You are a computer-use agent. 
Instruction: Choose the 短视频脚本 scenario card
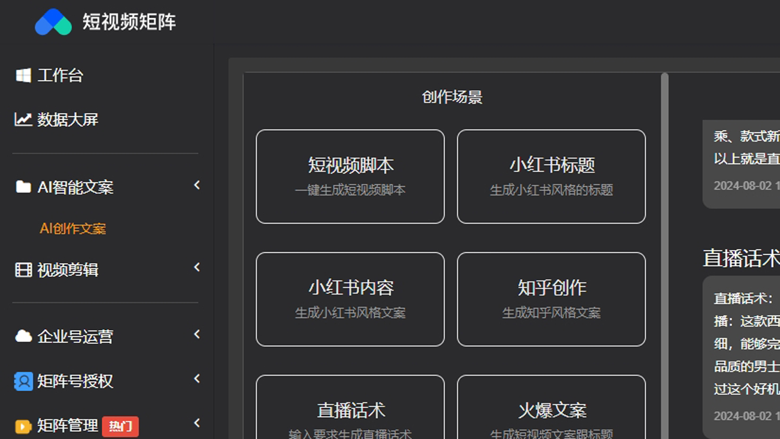(350, 177)
